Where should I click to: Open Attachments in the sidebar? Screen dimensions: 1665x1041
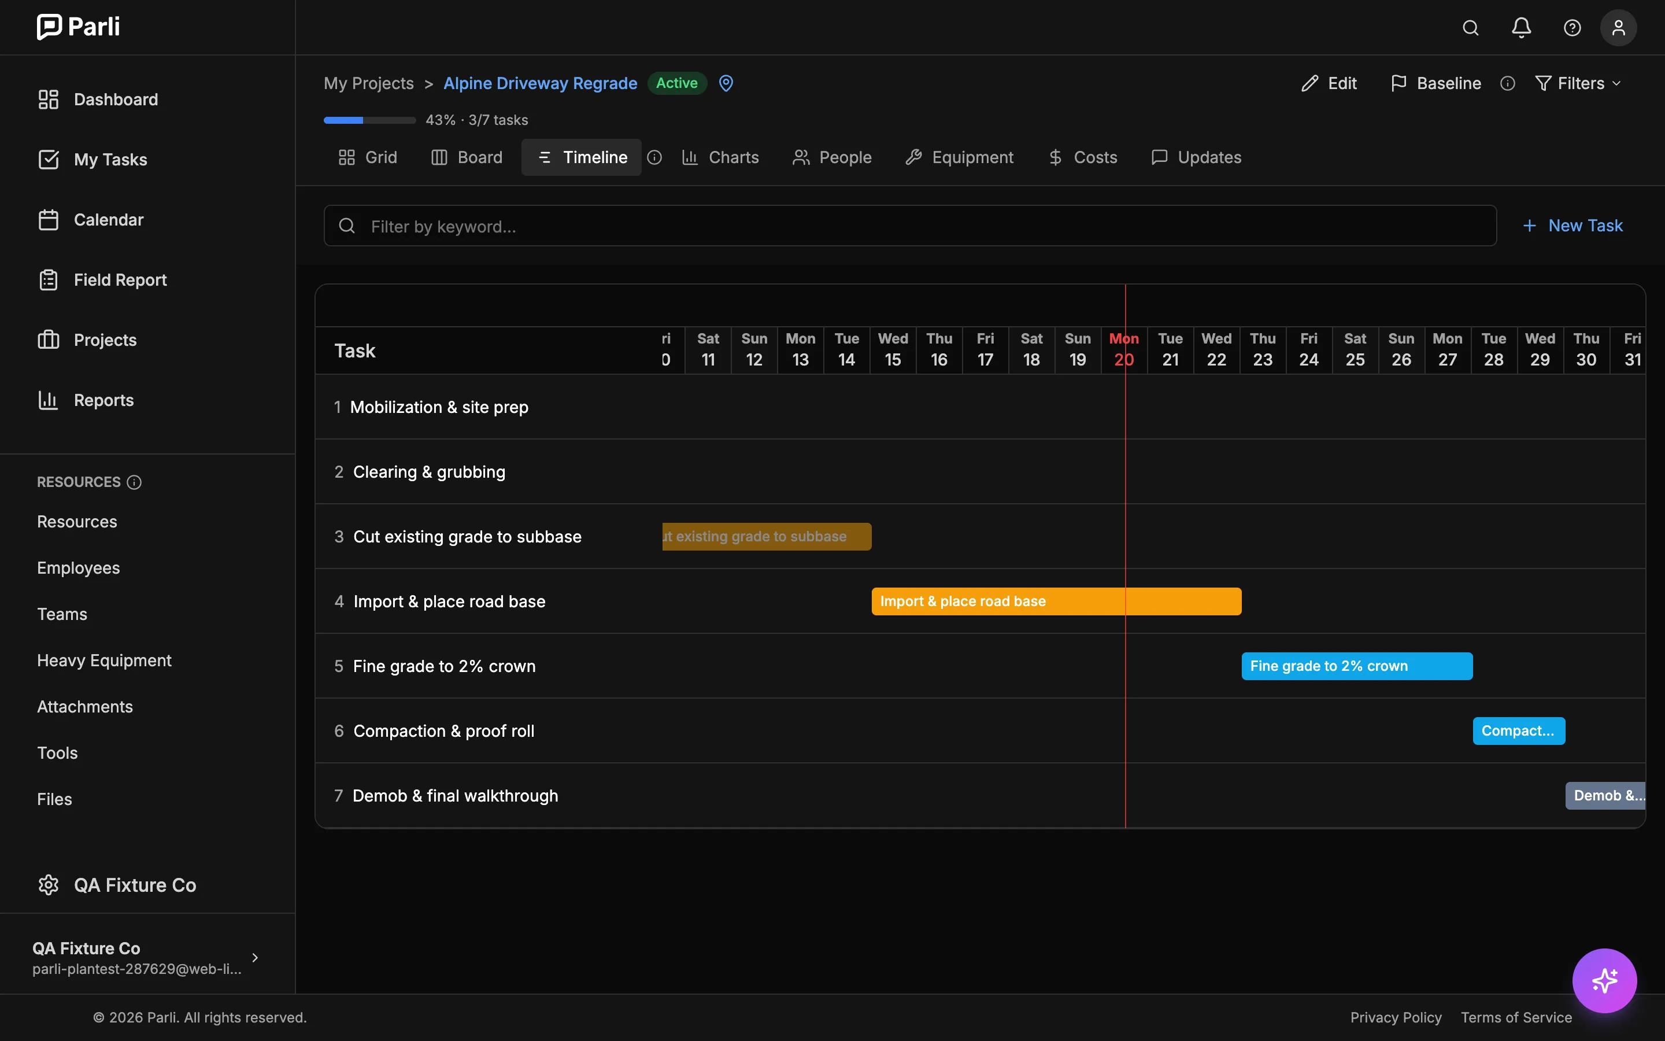pos(84,706)
